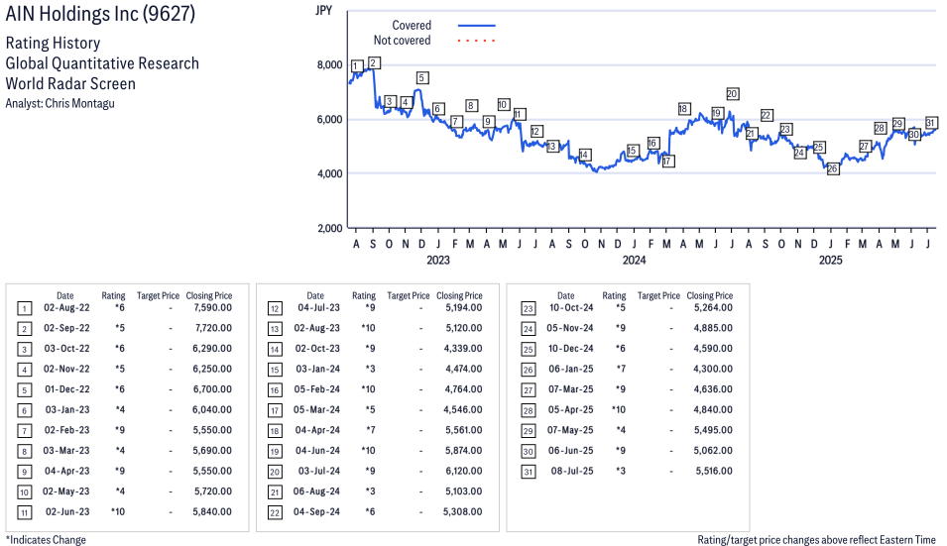Click the closing price 5,840.00

pyautogui.click(x=212, y=511)
